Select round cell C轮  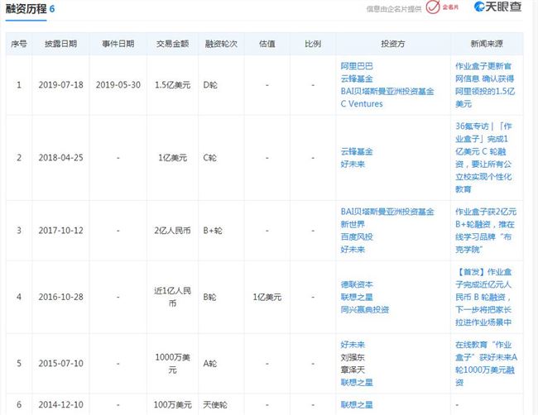tap(209, 158)
